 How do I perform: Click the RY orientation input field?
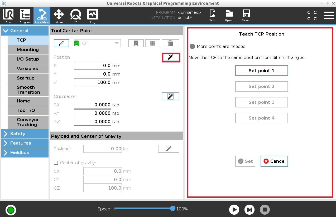[93, 113]
